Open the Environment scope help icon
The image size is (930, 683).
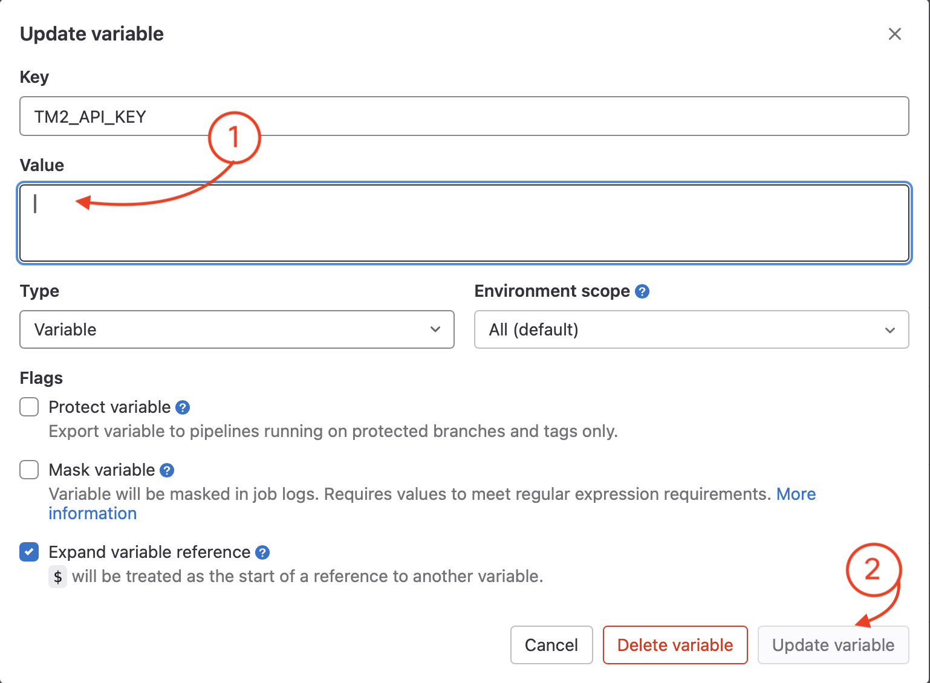pos(642,291)
